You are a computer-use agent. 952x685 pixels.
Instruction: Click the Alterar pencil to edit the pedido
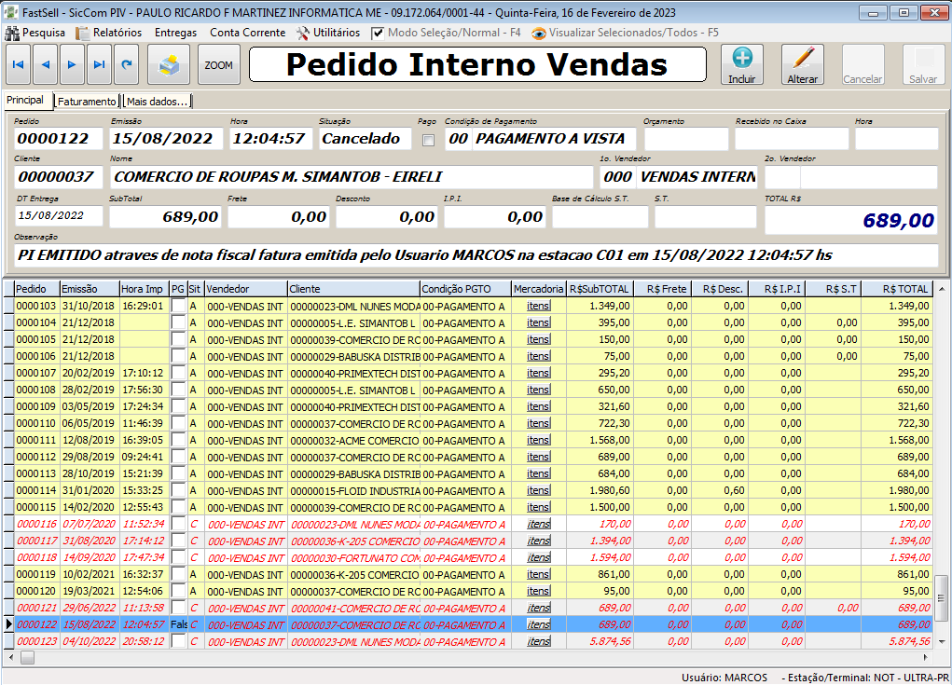[x=803, y=64]
